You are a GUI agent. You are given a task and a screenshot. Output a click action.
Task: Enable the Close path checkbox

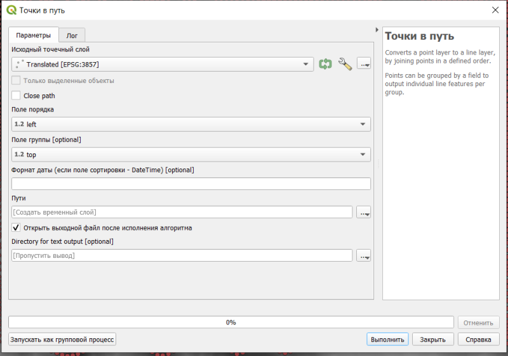(16, 96)
